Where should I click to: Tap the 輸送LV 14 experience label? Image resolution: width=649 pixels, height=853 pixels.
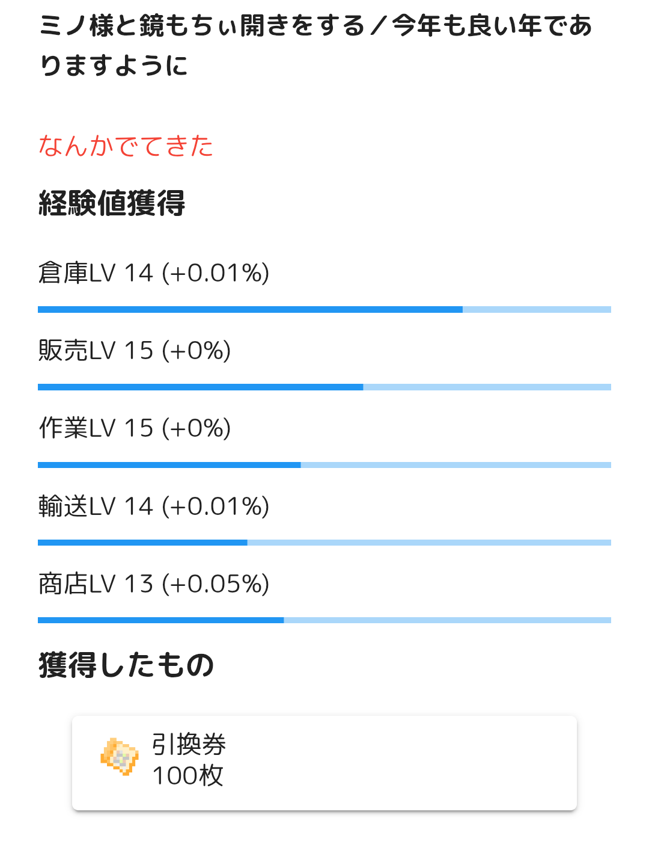pyautogui.click(x=154, y=507)
